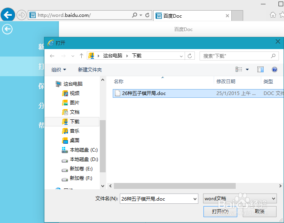This screenshot has width=284, height=223.
Task: Open 新加卷 (E:) in navigation tree
Action: point(77,169)
